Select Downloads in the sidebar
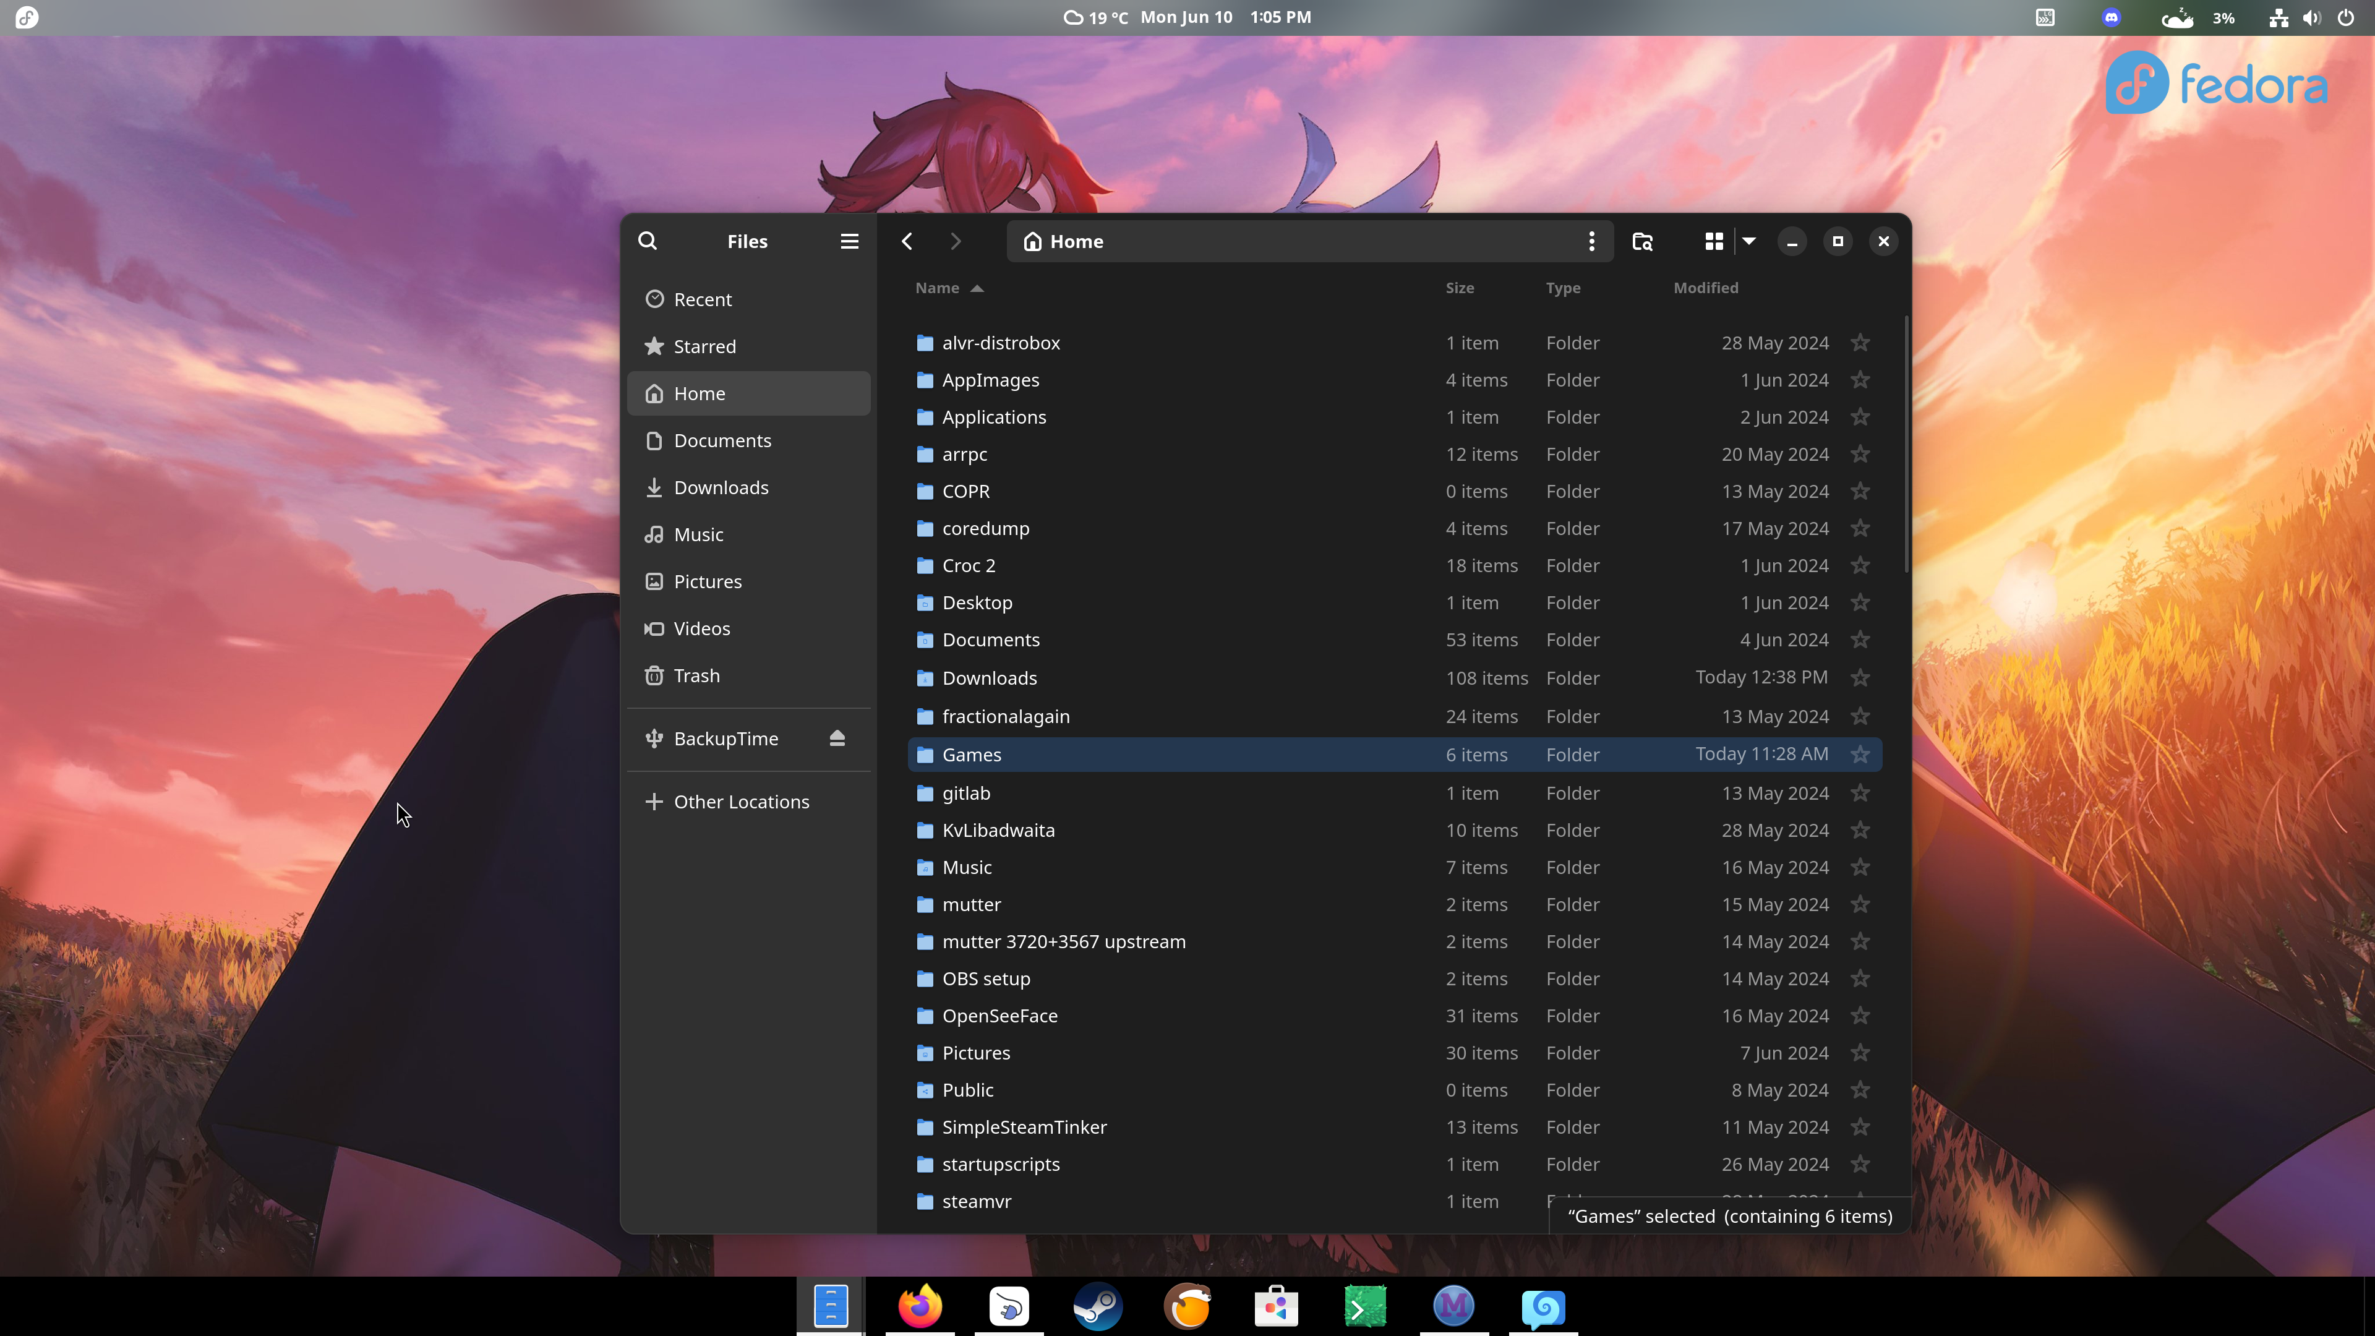Screen dimensions: 2375x1336 coord(720,488)
